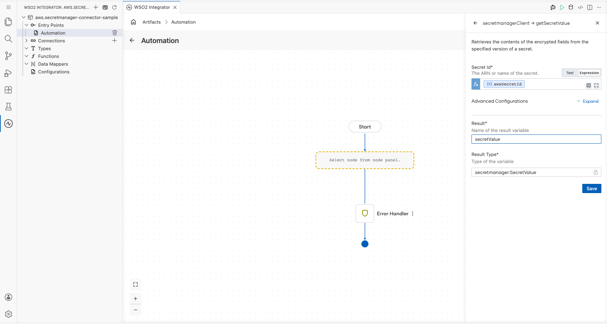
Task: Expand the Connections tree node
Action: click(x=26, y=41)
